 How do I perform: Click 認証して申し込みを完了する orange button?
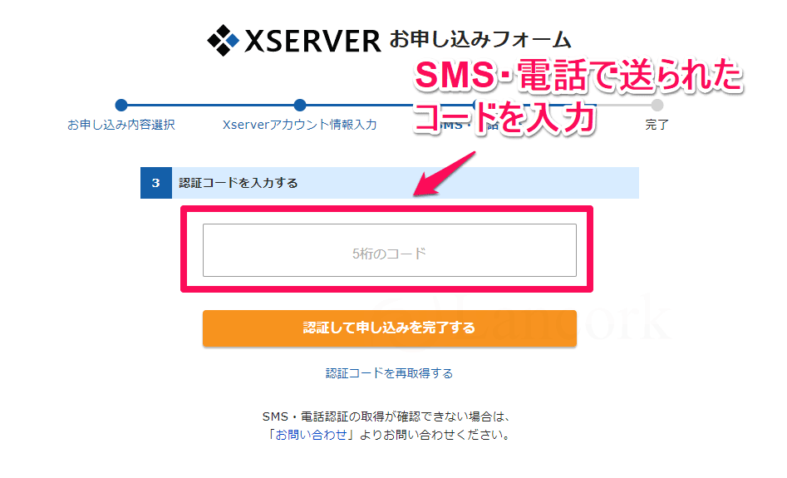coord(390,328)
